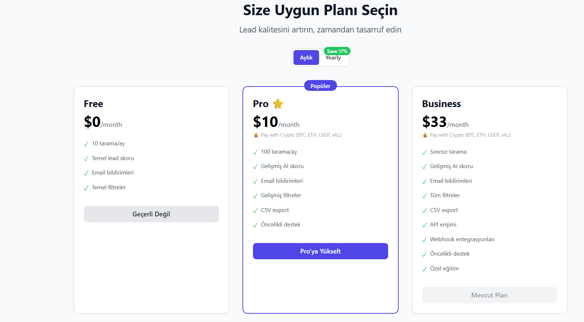Click Pay with Crypto text under Pro plan
This screenshot has width=584, height=322.
(301, 135)
